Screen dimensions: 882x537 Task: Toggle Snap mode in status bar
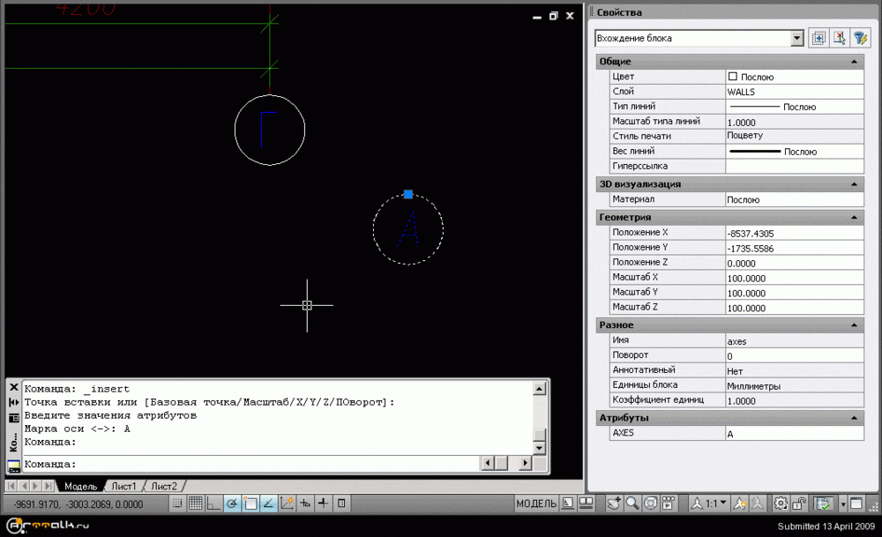click(x=177, y=503)
